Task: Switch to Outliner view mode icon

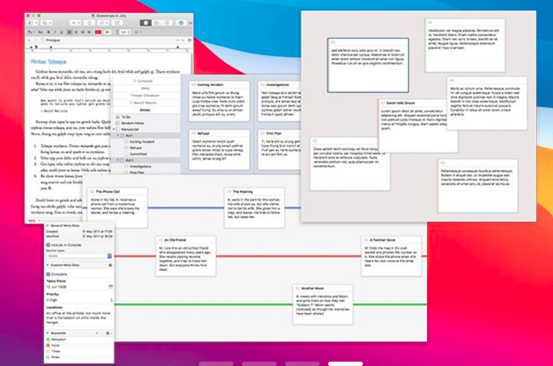Action: [167, 23]
